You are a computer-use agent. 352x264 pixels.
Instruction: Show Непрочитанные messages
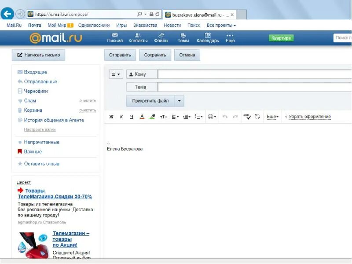coord(41,142)
